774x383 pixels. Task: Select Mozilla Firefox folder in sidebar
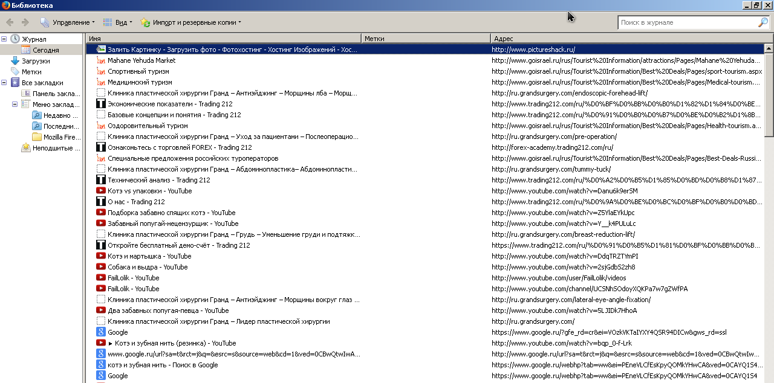click(62, 137)
